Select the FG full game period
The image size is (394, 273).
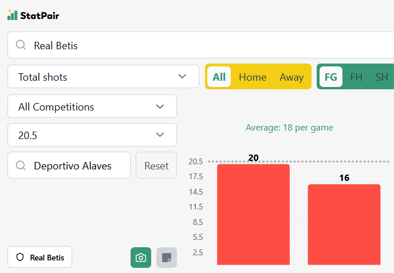pos(330,77)
